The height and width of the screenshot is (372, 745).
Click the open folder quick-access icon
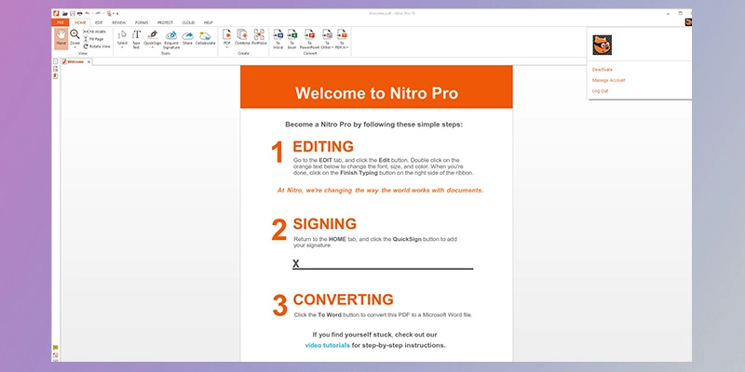tap(65, 13)
